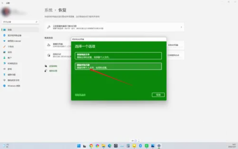
Task: Open the help-me-choose link in the green dialog
Action: point(80,95)
